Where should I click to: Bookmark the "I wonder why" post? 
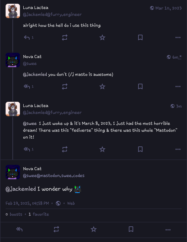coord(131,230)
